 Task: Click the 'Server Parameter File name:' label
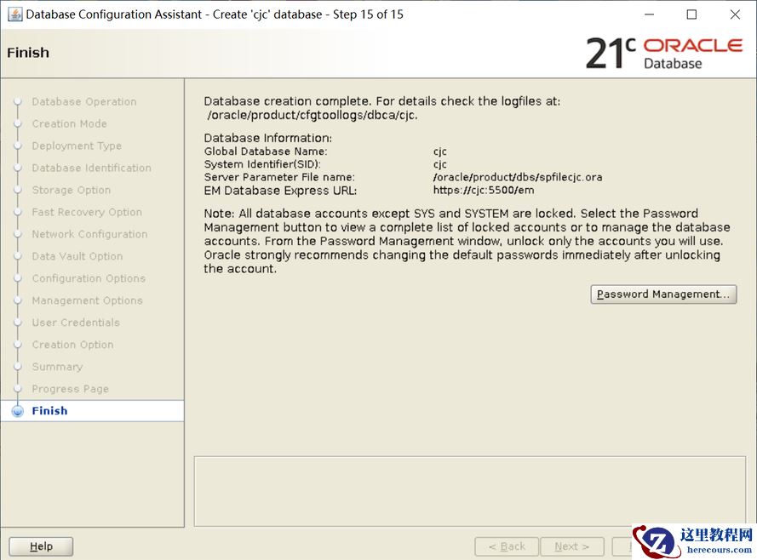click(x=279, y=177)
